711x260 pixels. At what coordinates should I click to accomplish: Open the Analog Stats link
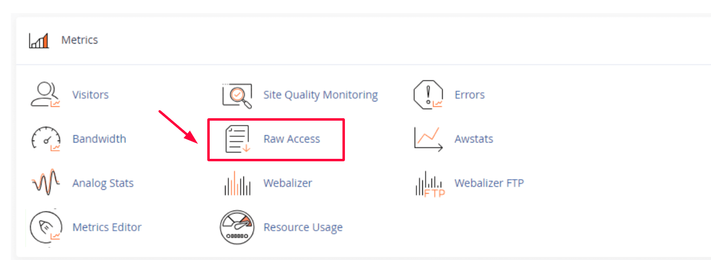(x=103, y=183)
